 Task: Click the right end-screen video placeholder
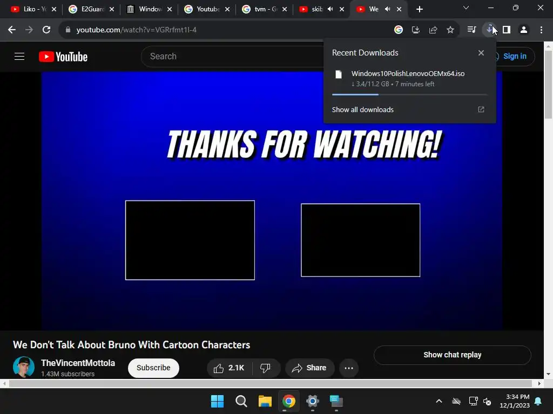[360, 240]
